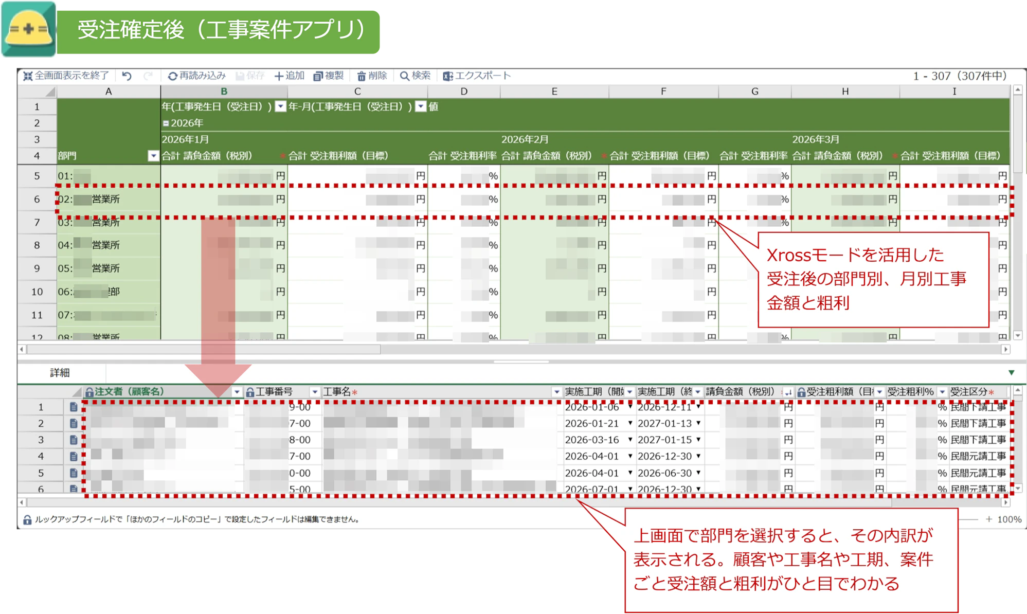Viewport: 1027px width, 614px height.
Task: Open the 部門 filter dropdown
Action: 153,156
